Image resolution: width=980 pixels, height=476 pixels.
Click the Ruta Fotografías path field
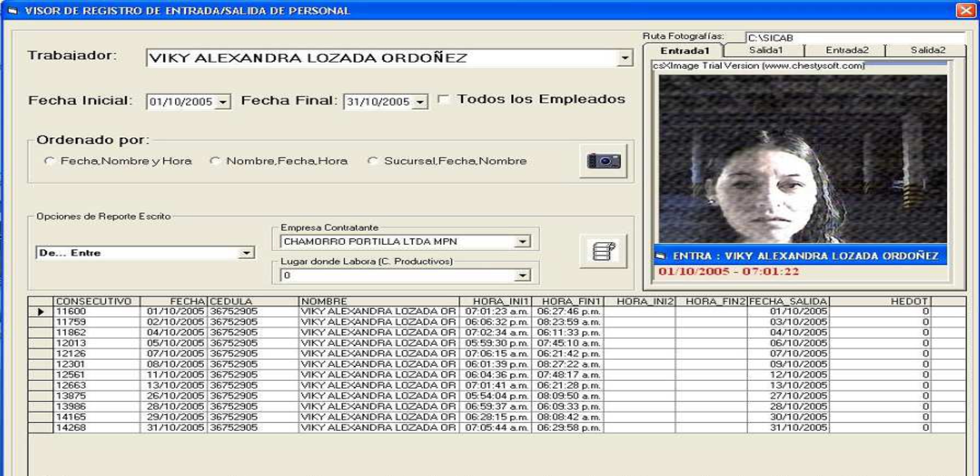point(855,38)
